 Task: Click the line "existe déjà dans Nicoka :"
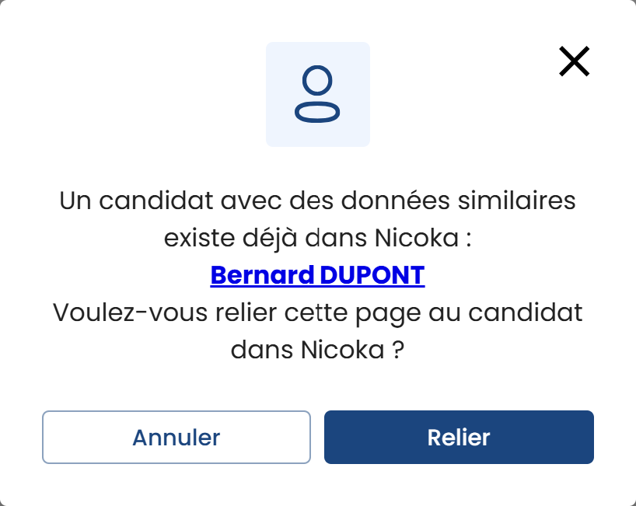point(317,239)
